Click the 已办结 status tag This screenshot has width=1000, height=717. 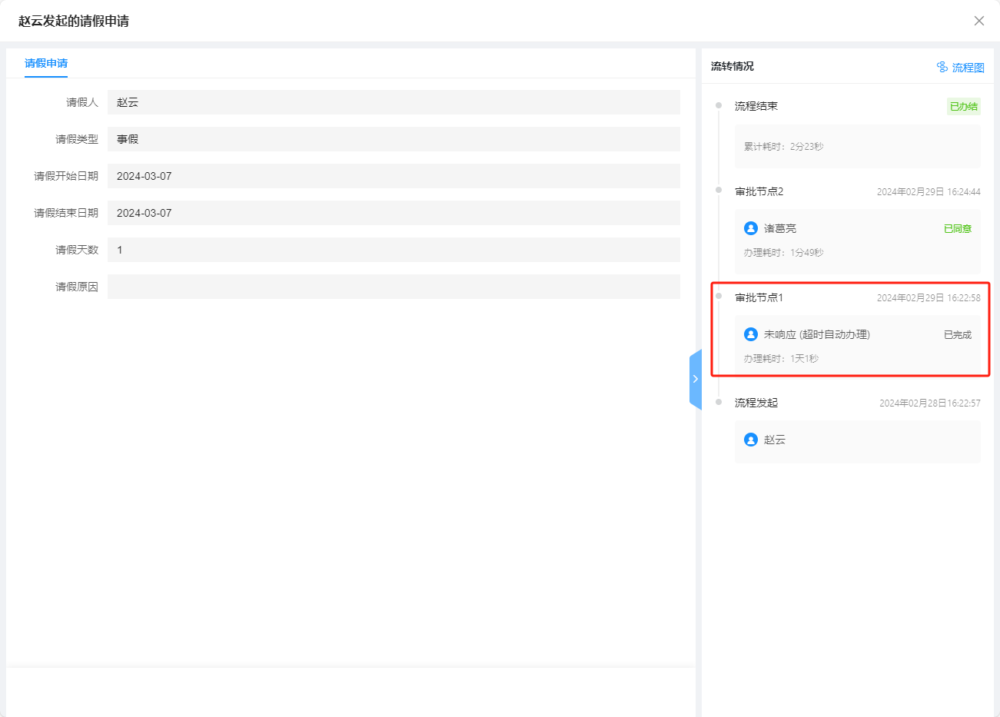pyautogui.click(x=963, y=107)
